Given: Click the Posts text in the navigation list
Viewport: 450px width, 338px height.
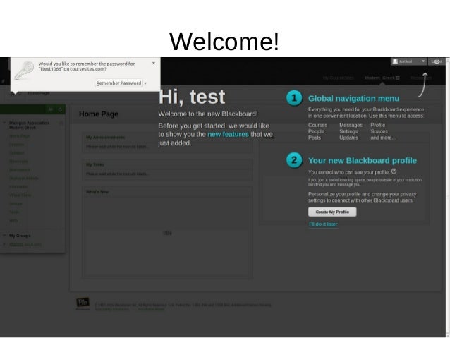Looking at the screenshot, I should coord(315,138).
